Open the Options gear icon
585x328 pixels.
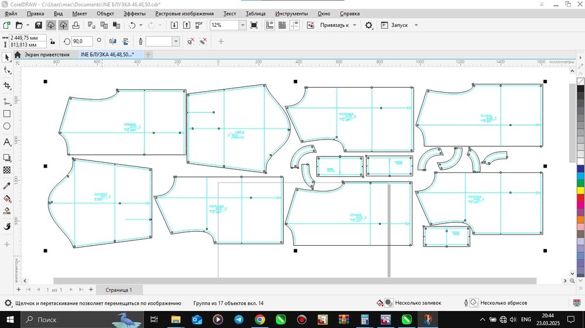point(369,25)
